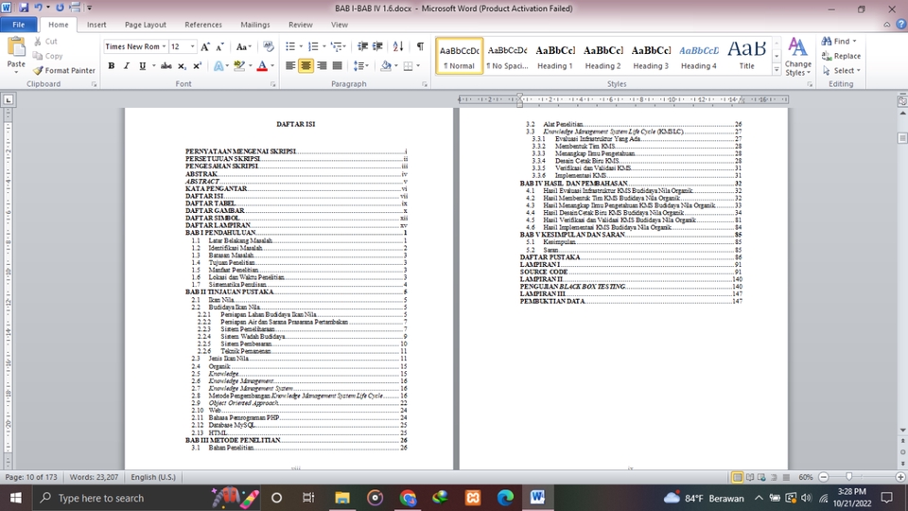Apply the Title style
The height and width of the screenshot is (511, 908).
pyautogui.click(x=747, y=56)
